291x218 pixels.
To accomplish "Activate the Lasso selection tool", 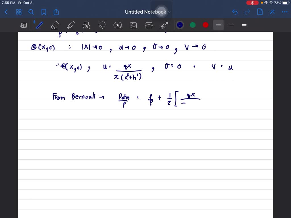I will 102,25.
